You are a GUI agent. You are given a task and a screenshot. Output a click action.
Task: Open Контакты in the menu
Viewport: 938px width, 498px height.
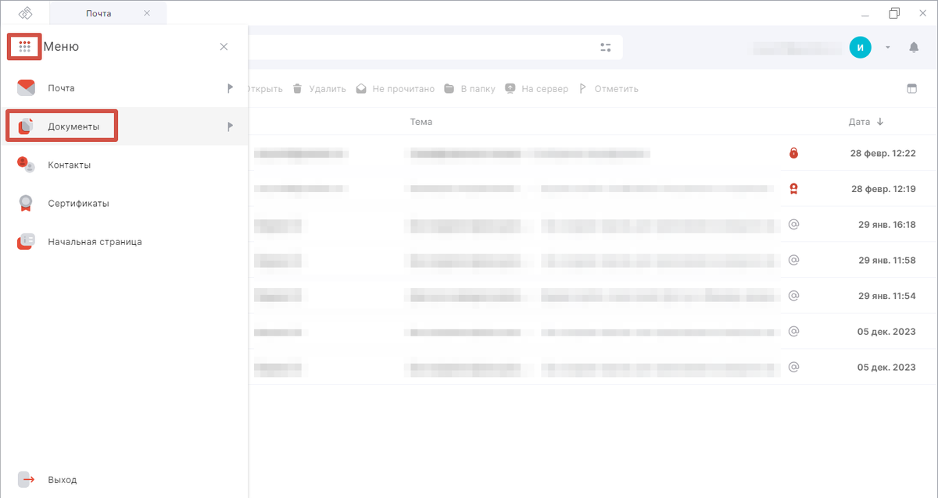[124, 165]
